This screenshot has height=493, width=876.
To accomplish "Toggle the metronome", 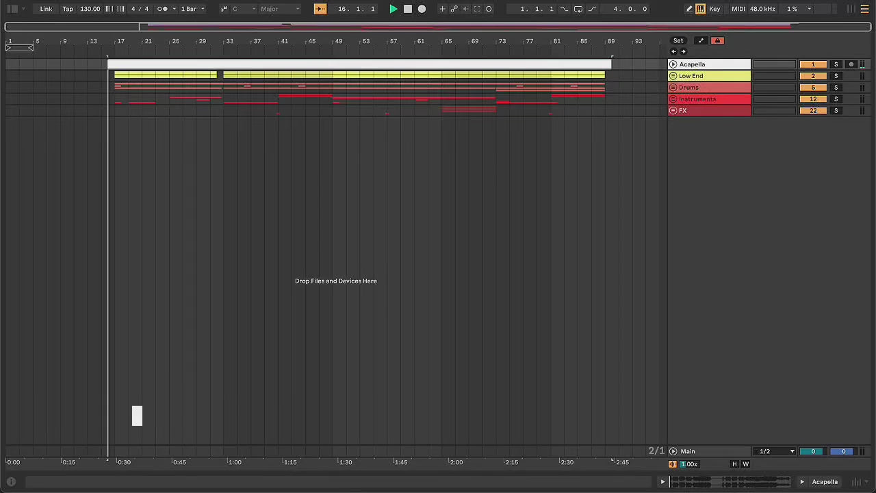I will pyautogui.click(x=163, y=9).
